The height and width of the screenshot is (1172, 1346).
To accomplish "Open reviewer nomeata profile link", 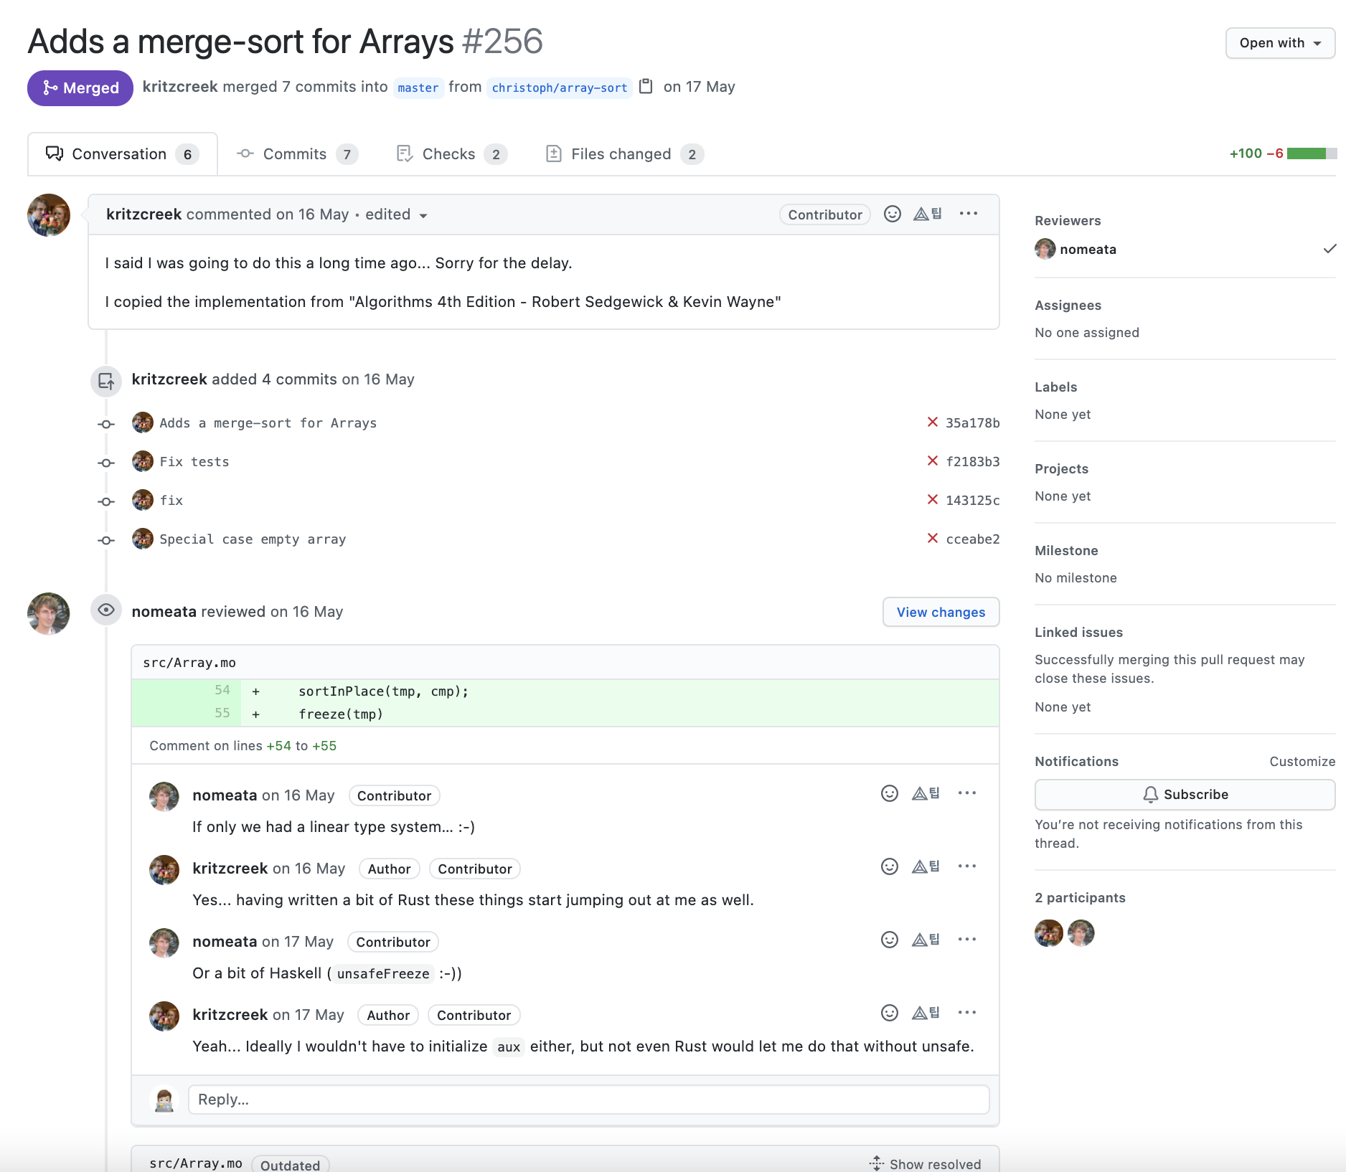I will (x=1088, y=249).
